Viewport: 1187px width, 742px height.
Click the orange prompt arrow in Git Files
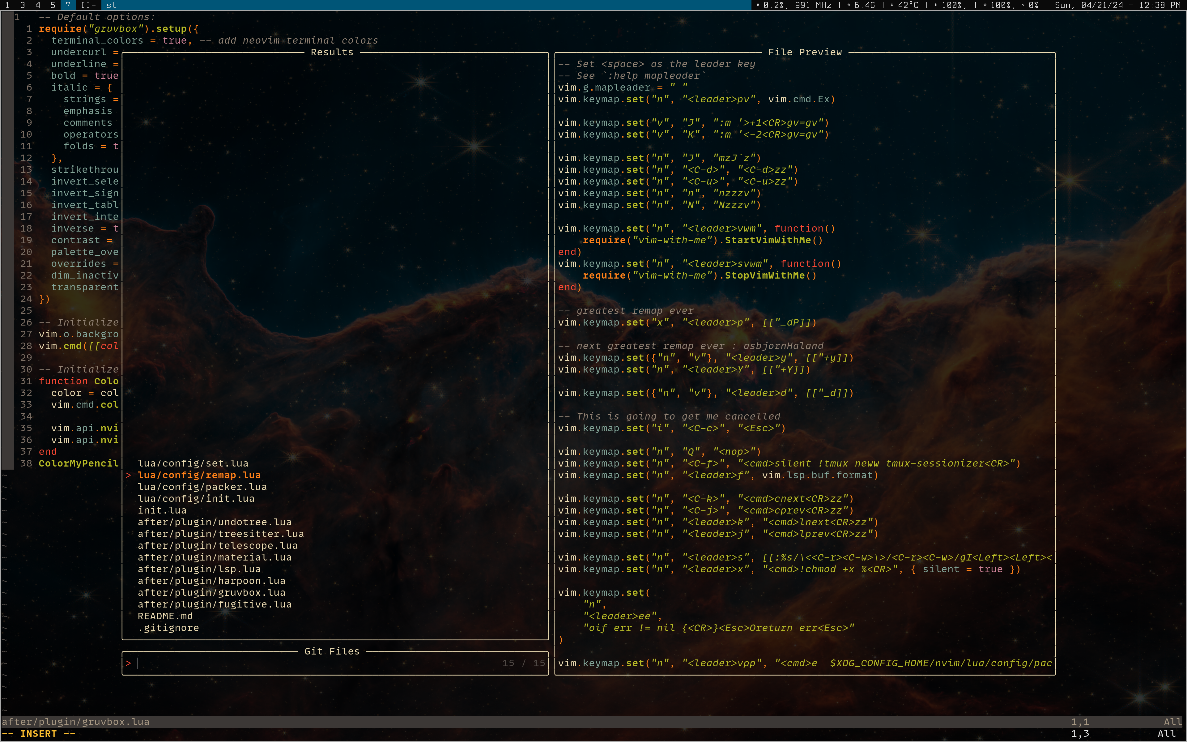pyautogui.click(x=128, y=663)
